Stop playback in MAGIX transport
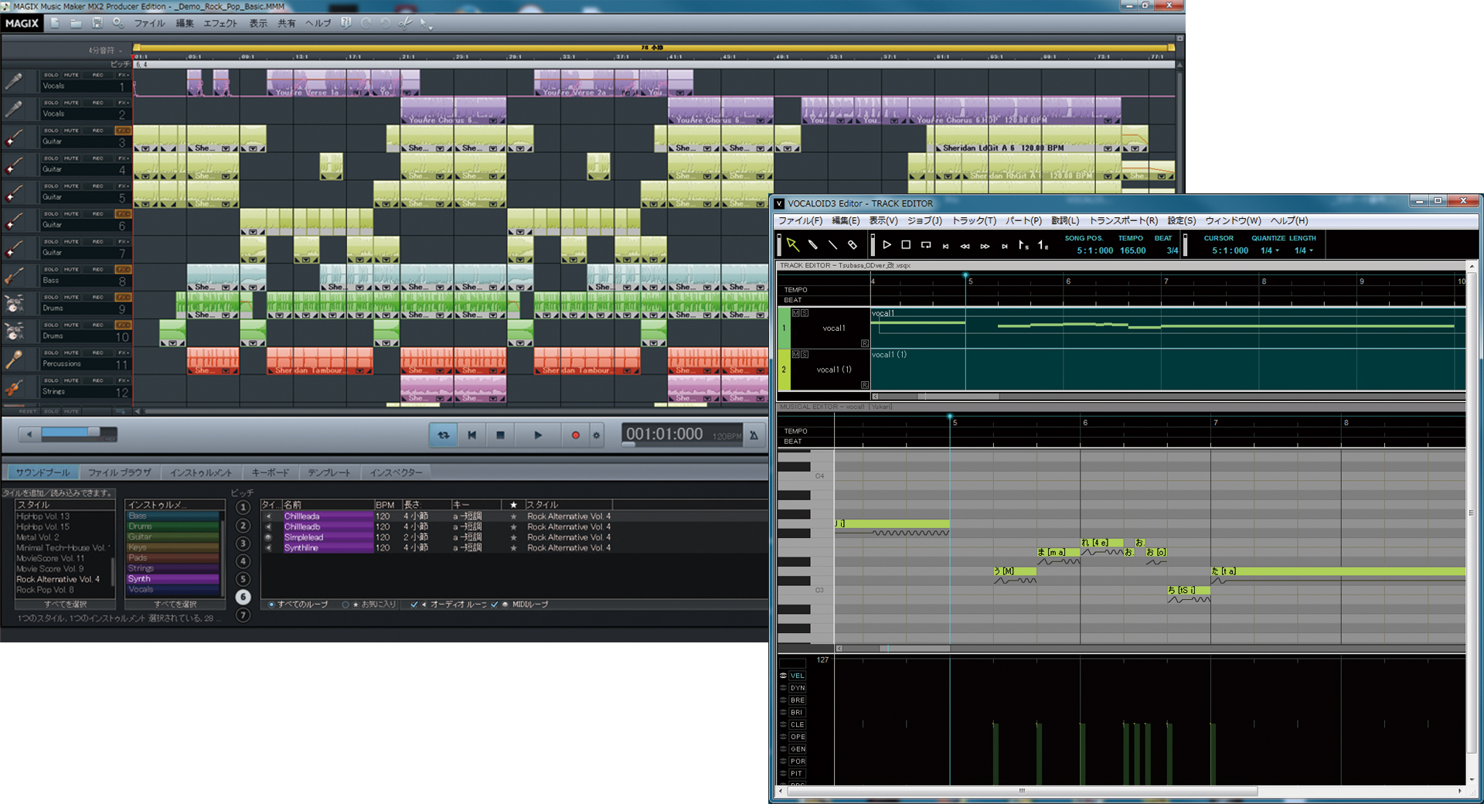 500,435
